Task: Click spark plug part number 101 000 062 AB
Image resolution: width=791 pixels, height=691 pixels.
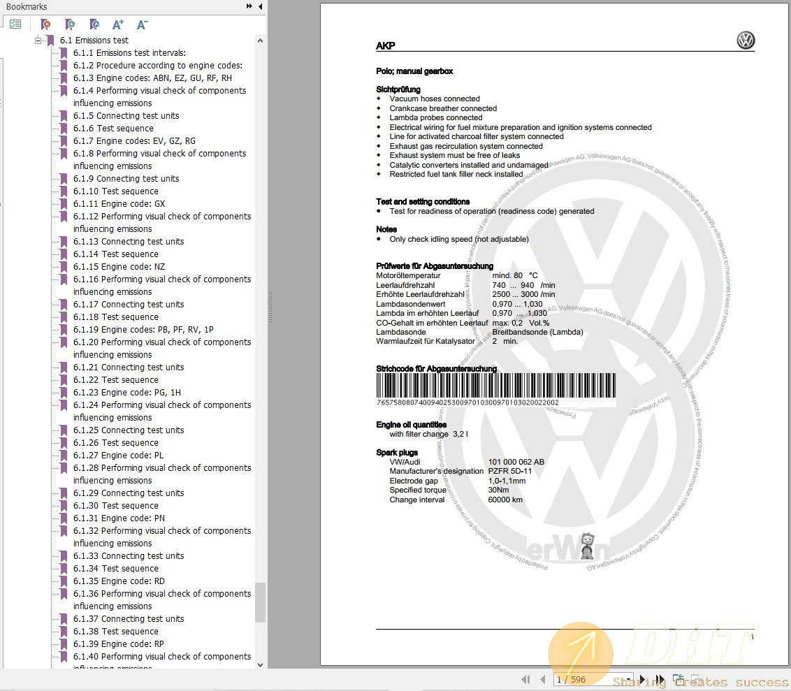Action: [516, 462]
